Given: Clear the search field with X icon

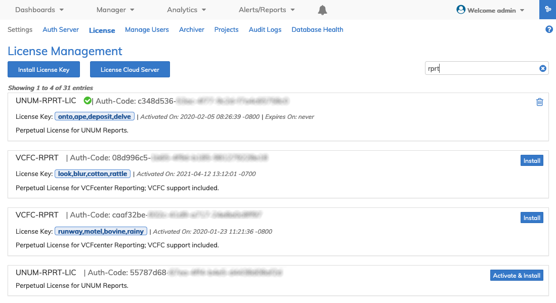Looking at the screenshot, I should (x=543, y=69).
